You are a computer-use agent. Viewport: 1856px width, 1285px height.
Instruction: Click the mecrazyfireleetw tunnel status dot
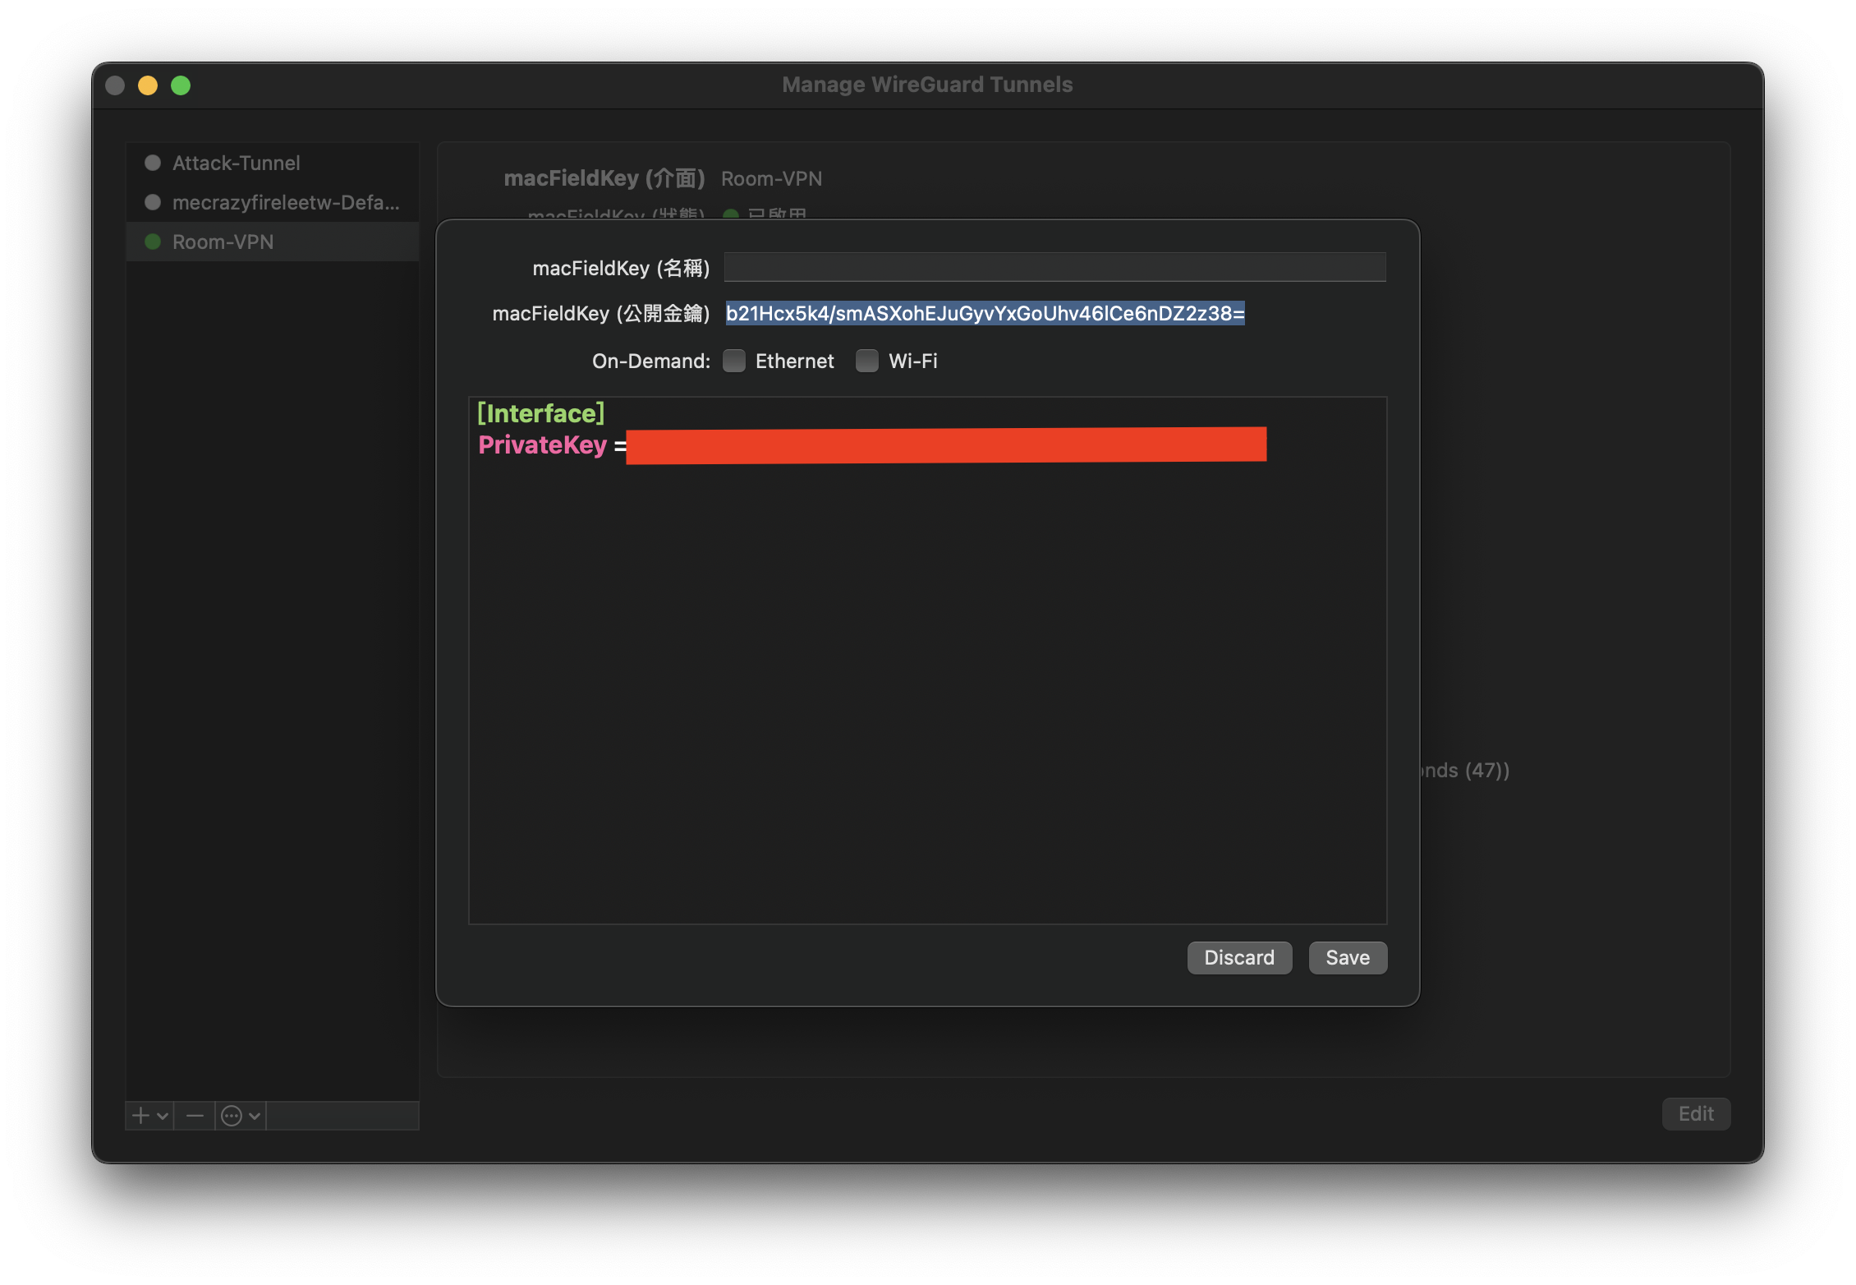pyautogui.click(x=153, y=202)
